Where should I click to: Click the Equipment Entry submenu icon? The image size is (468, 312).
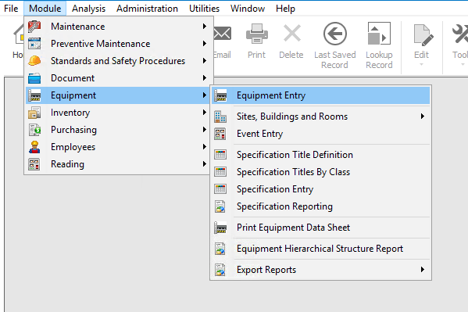pos(220,95)
